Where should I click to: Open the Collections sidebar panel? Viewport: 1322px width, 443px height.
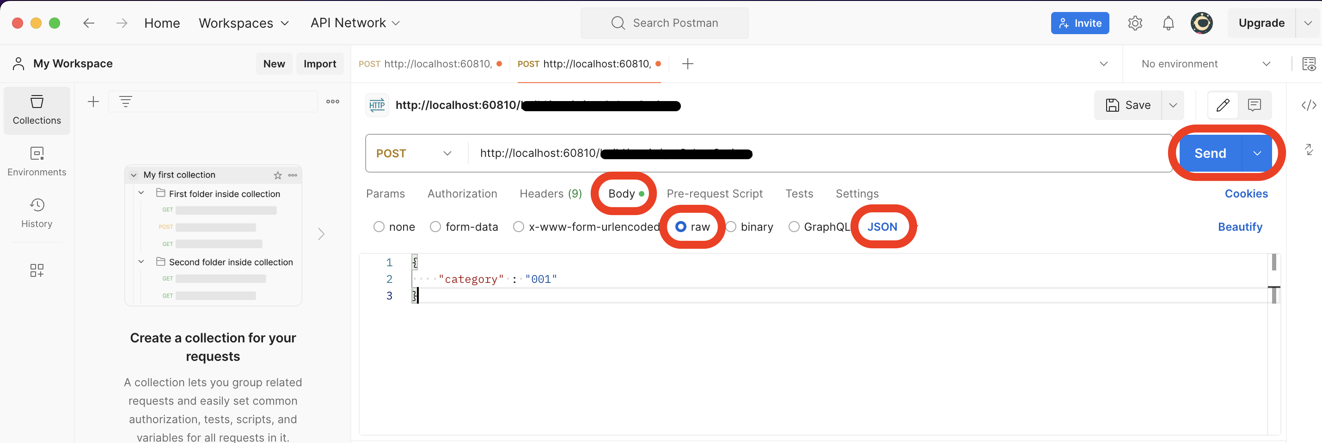click(37, 110)
